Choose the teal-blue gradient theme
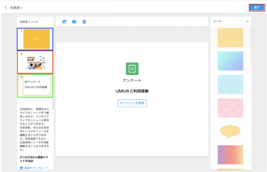Screen dimensions: 267x172 click(230, 61)
